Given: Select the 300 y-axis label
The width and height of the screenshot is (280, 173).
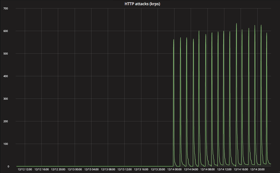Looking at the screenshot, I should coord(5,99).
